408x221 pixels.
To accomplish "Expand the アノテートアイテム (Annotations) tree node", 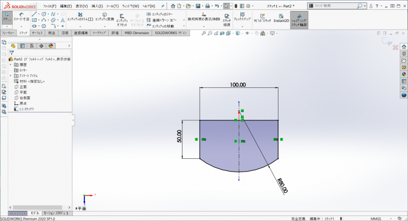I will [10, 75].
